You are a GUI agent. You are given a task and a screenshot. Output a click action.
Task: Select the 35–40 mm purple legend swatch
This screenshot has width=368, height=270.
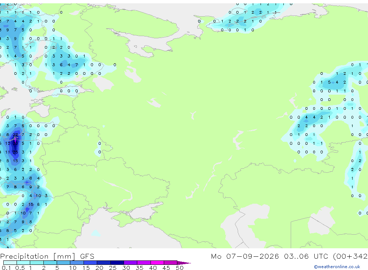click(x=144, y=263)
